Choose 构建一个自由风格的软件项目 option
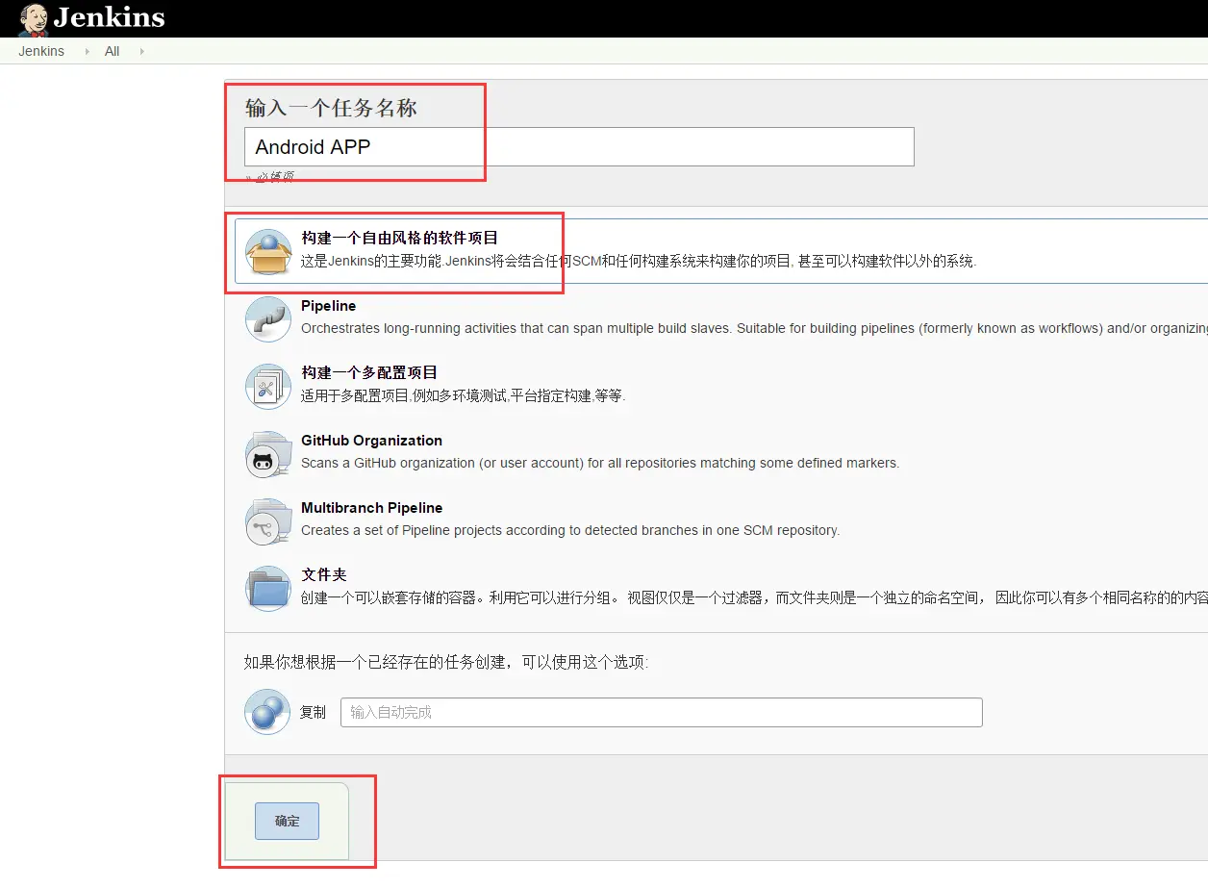 point(400,238)
